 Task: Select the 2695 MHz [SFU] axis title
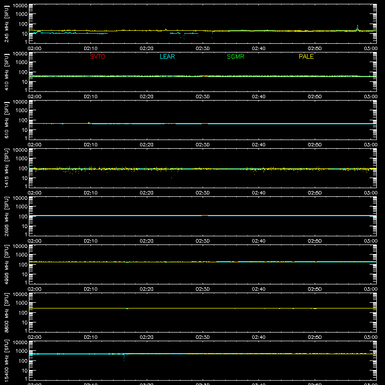coord(7,216)
